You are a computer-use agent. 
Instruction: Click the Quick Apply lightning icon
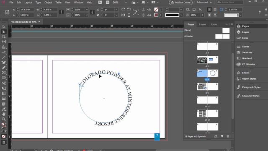point(260,12)
